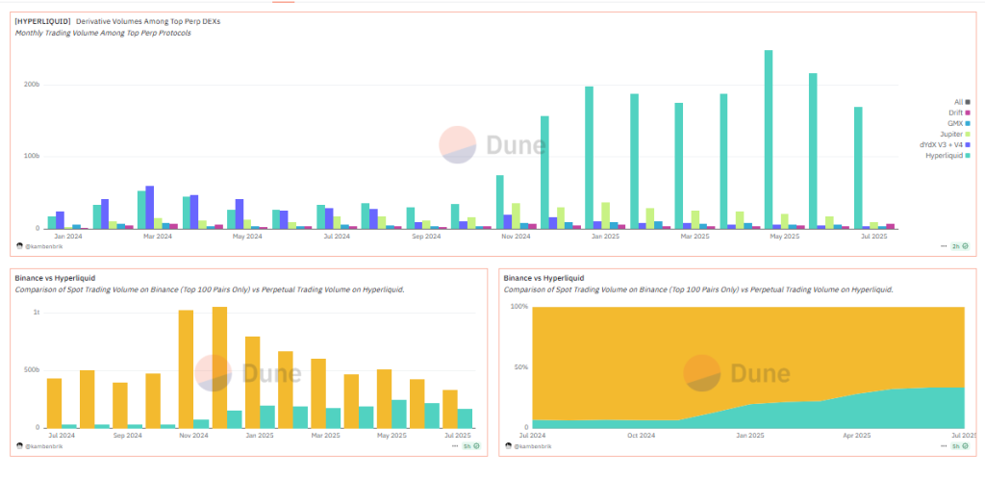Click the Oct 2024 label on the area chart axis

(642, 435)
